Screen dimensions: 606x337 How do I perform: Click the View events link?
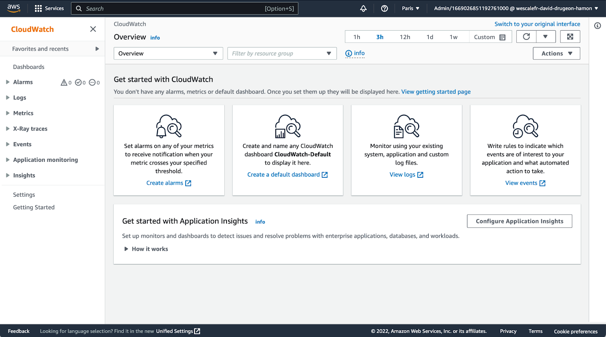click(x=525, y=183)
